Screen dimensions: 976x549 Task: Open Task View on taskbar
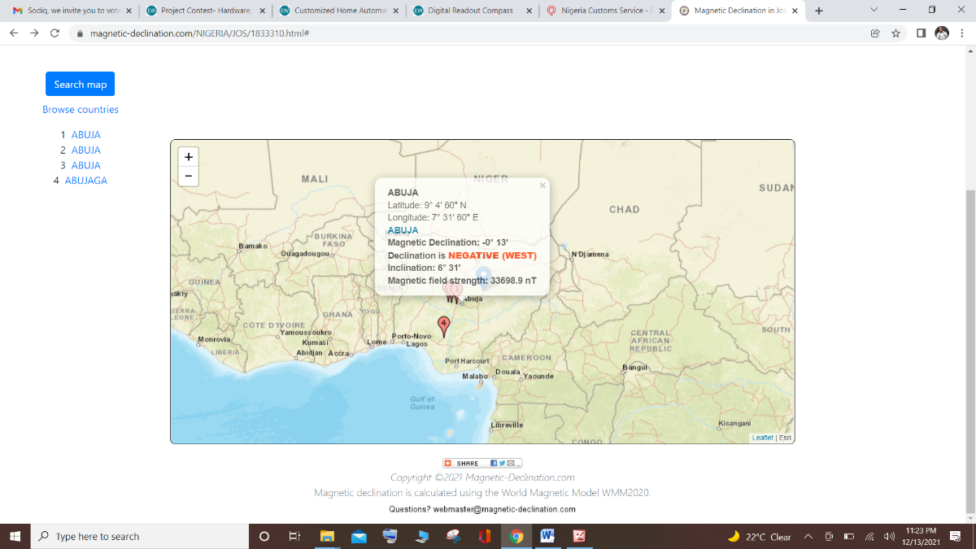click(295, 536)
